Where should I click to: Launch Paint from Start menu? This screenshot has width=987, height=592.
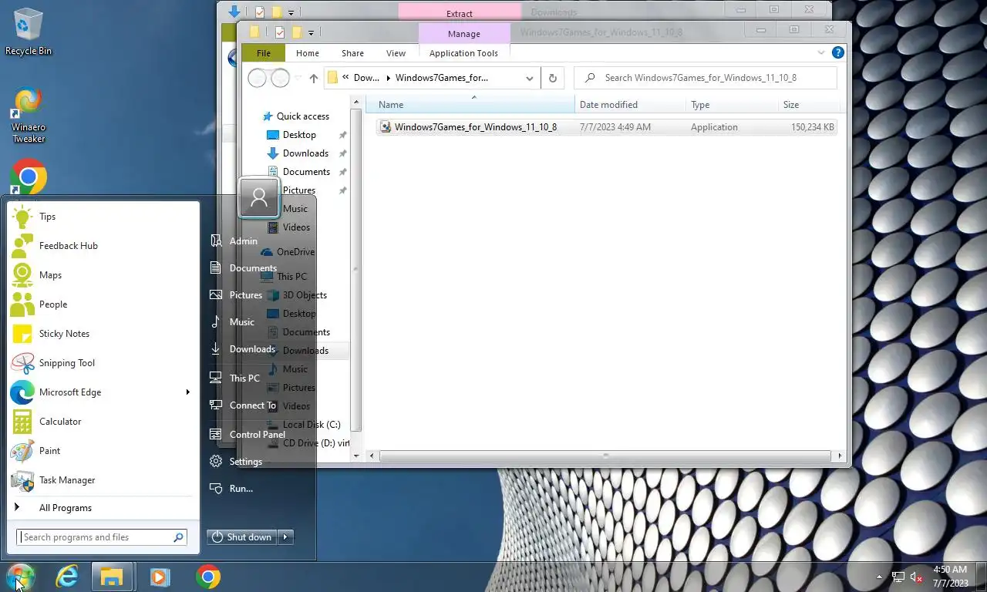[102, 451]
